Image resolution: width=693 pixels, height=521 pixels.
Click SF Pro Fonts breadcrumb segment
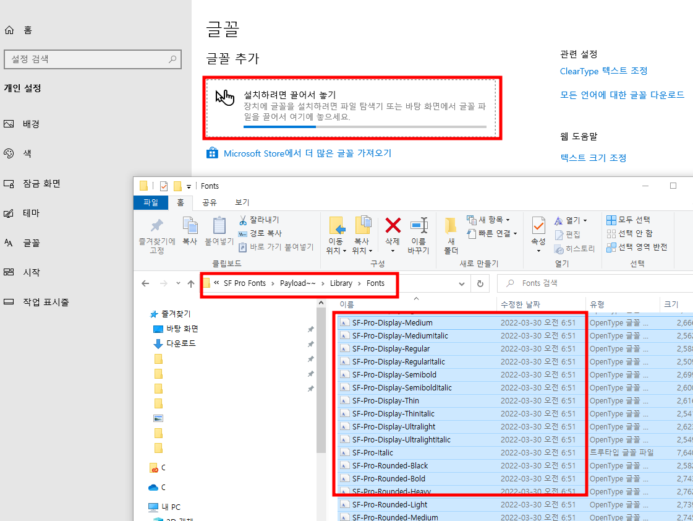245,283
